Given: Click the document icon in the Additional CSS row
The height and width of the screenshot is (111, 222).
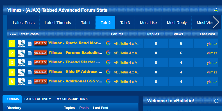Looking at the screenshot, I should (x=30, y=82).
